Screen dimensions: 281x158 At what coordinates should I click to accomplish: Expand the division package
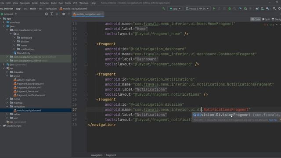pos(14,41)
